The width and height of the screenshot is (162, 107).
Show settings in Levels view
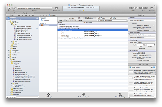(80, 20)
